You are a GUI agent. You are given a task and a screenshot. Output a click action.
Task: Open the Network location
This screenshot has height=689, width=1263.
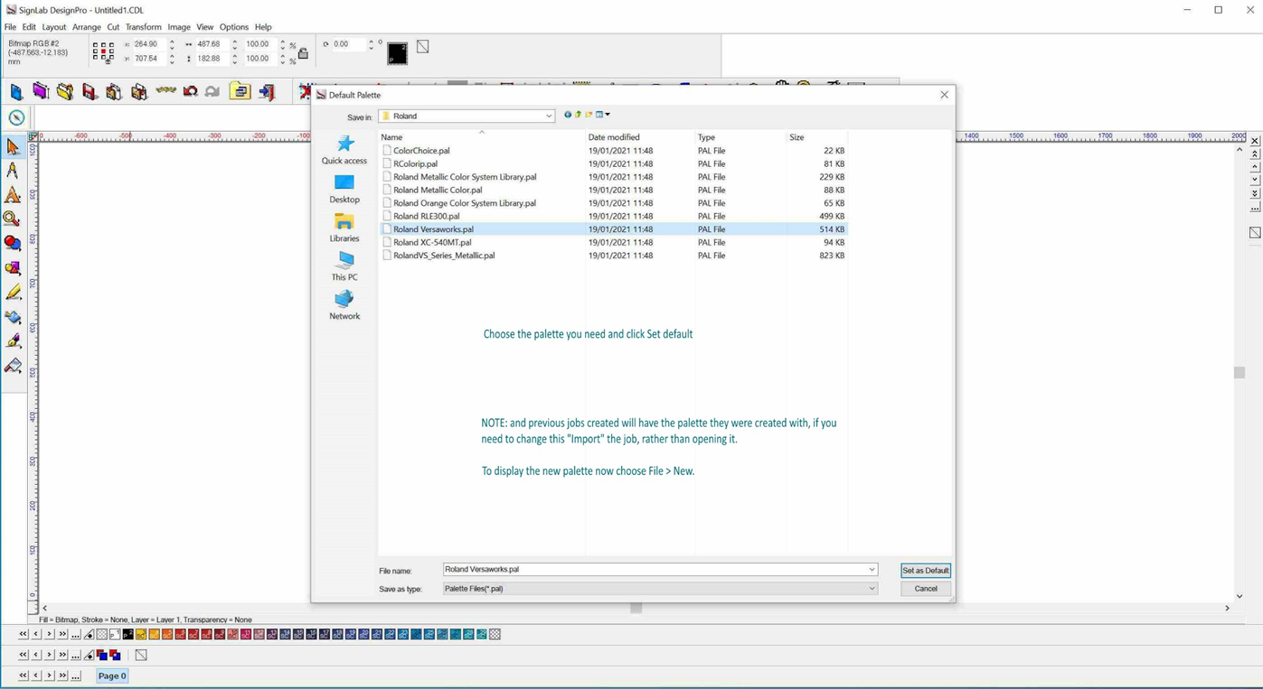pyautogui.click(x=344, y=305)
